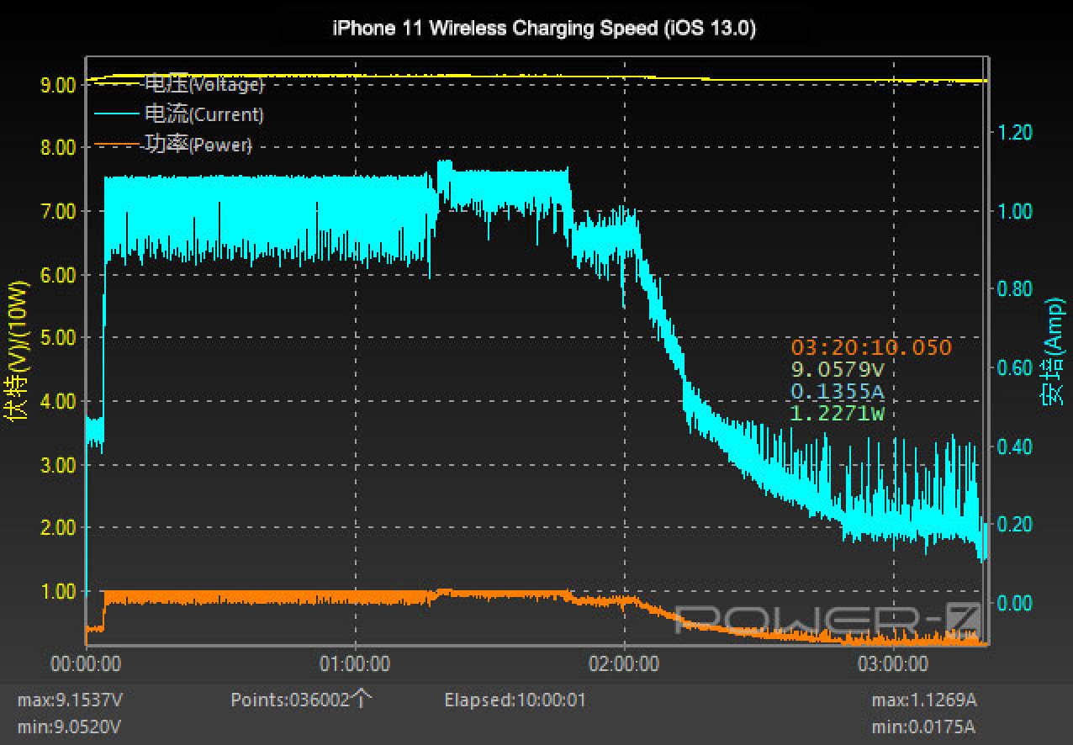The image size is (1073, 745).
Task: Click the 02:00:00 time axis label
Action: pyautogui.click(x=624, y=664)
